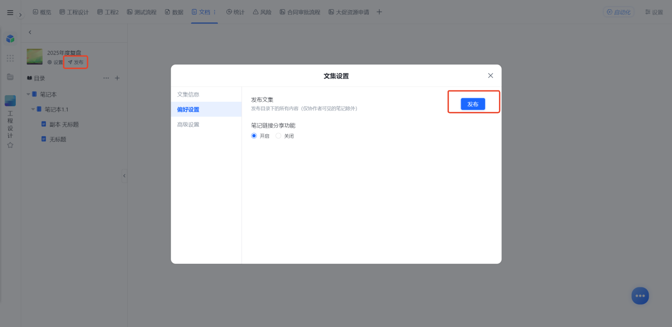Screen dimensions: 672x327
Task: Select the 文档 tab
Action: point(201,12)
